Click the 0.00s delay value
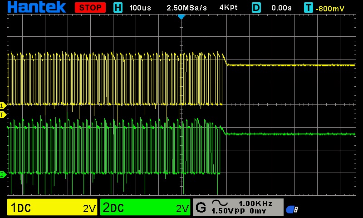Viewport: 363px width, 218px height. [281, 8]
